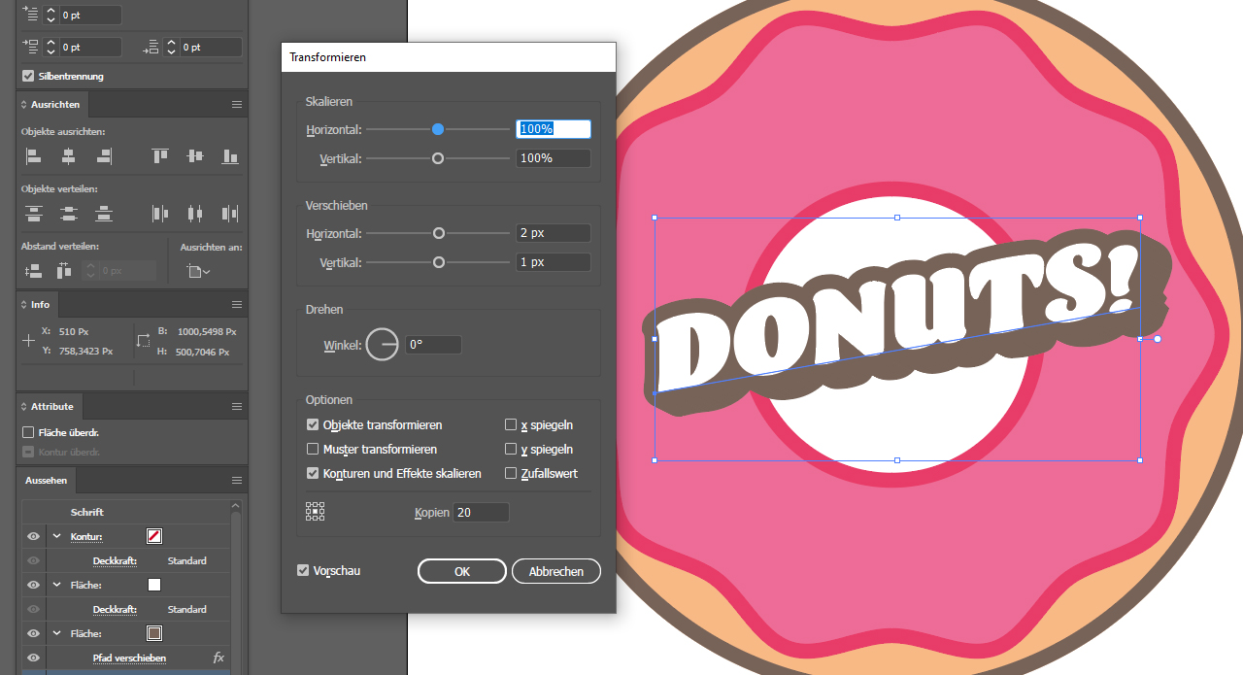The width and height of the screenshot is (1243, 675).
Task: Open the Ausrichten panel menu
Action: click(236, 104)
